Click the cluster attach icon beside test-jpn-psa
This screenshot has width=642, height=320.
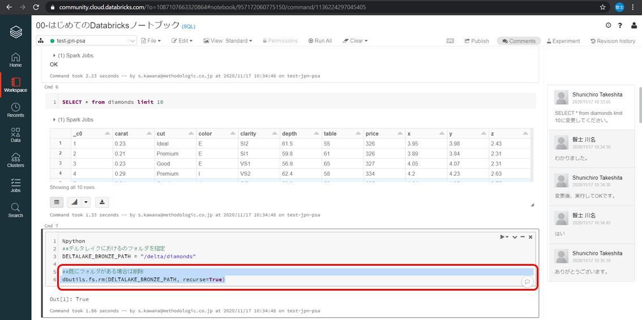tap(41, 41)
